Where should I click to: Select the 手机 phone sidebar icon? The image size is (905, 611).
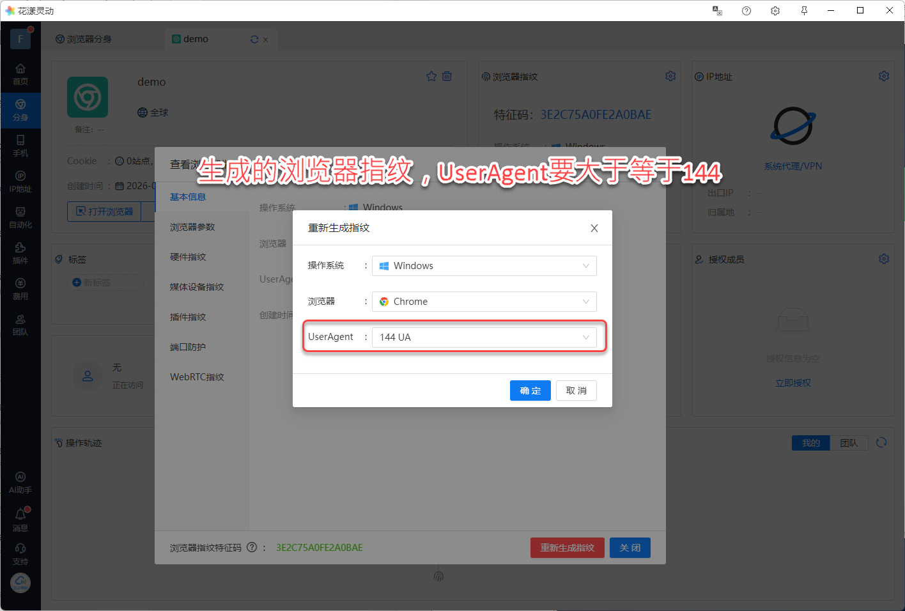pos(20,145)
